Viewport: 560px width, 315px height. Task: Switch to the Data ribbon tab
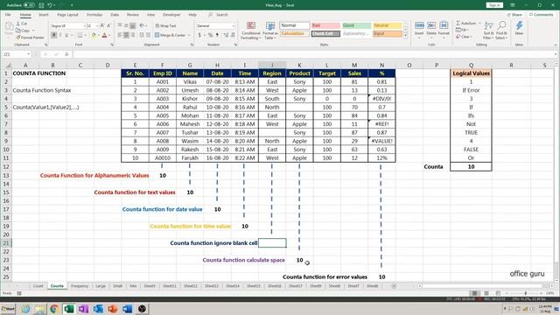pos(115,15)
